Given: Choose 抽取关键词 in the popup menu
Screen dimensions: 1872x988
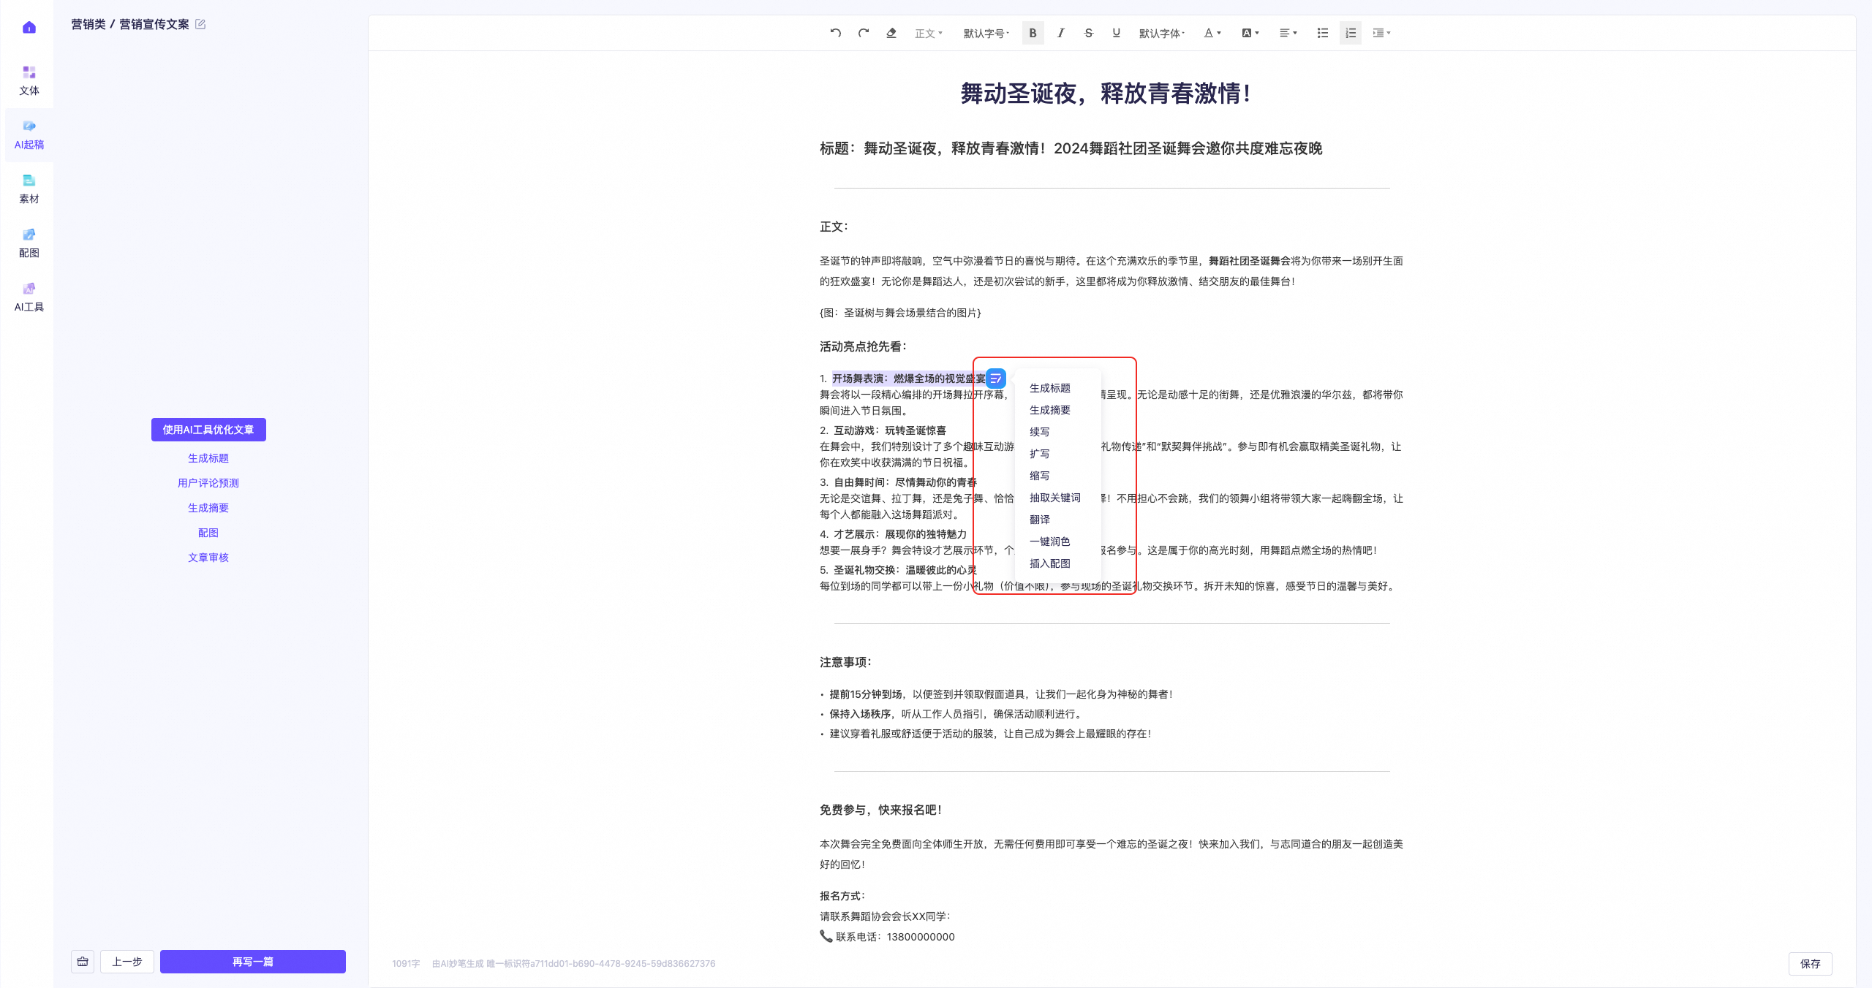Looking at the screenshot, I should [1055, 498].
